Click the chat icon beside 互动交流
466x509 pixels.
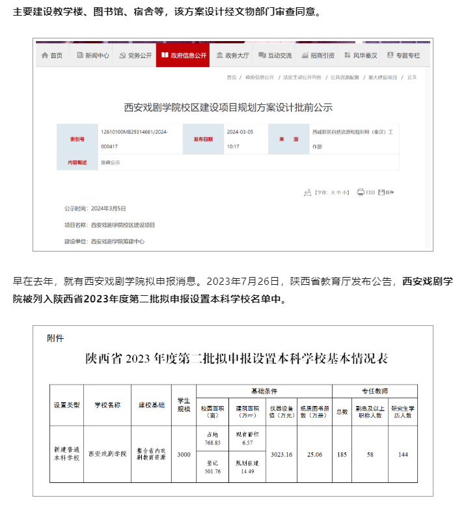pos(262,55)
